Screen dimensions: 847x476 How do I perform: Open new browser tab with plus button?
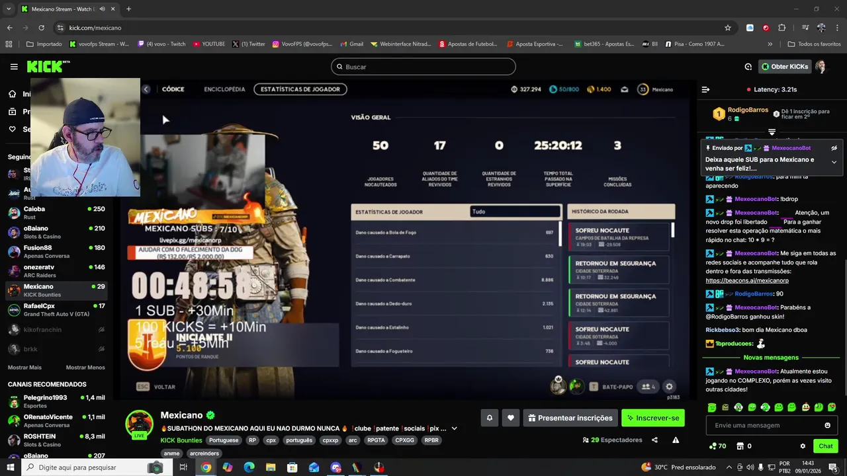(x=128, y=9)
